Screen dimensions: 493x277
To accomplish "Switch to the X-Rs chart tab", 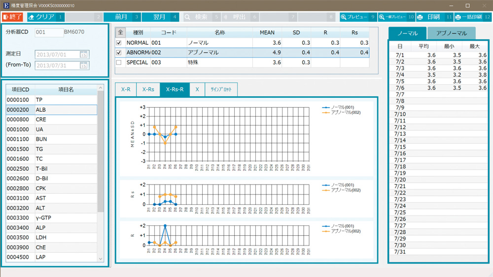I will coord(148,90).
